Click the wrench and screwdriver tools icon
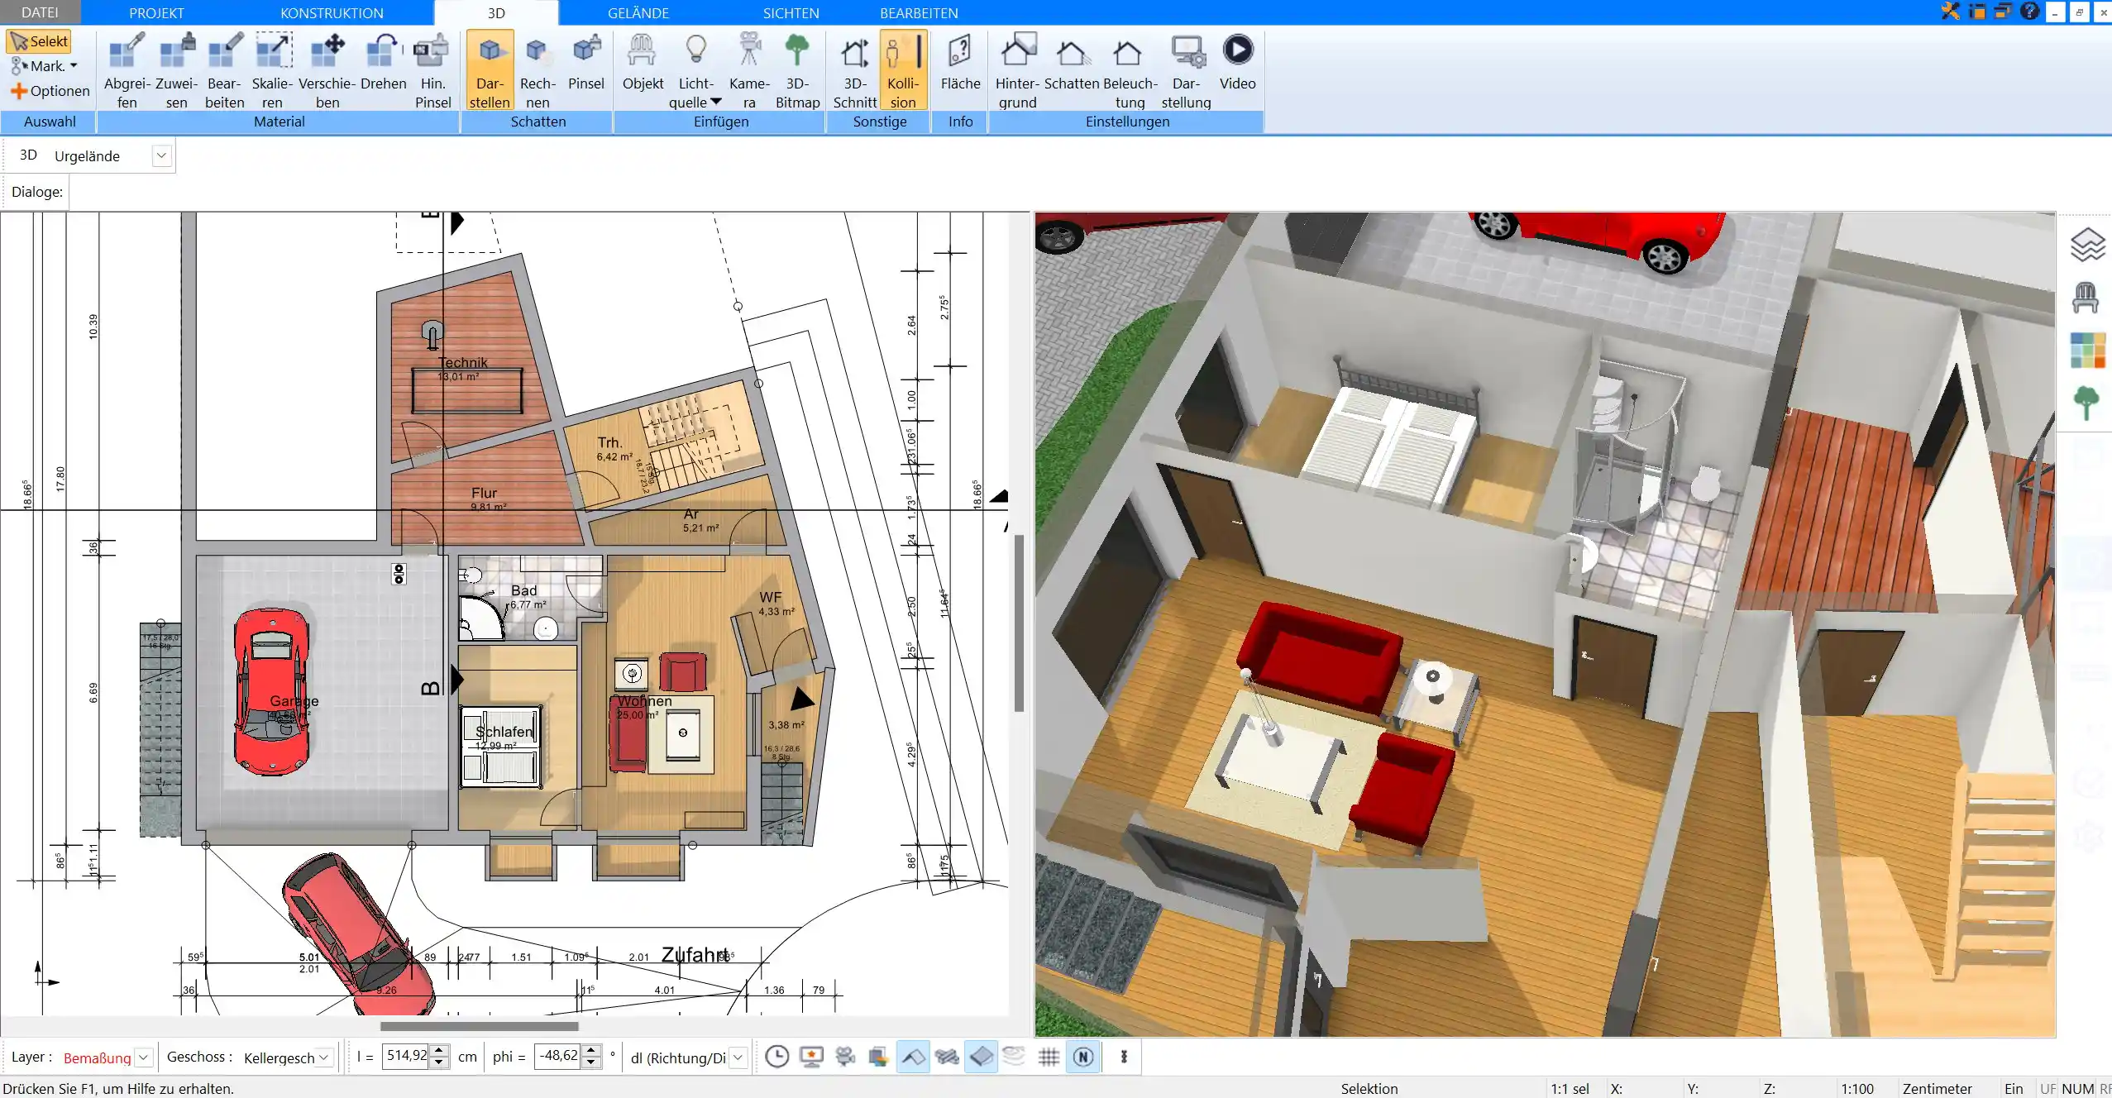This screenshot has height=1098, width=2112. click(1950, 12)
